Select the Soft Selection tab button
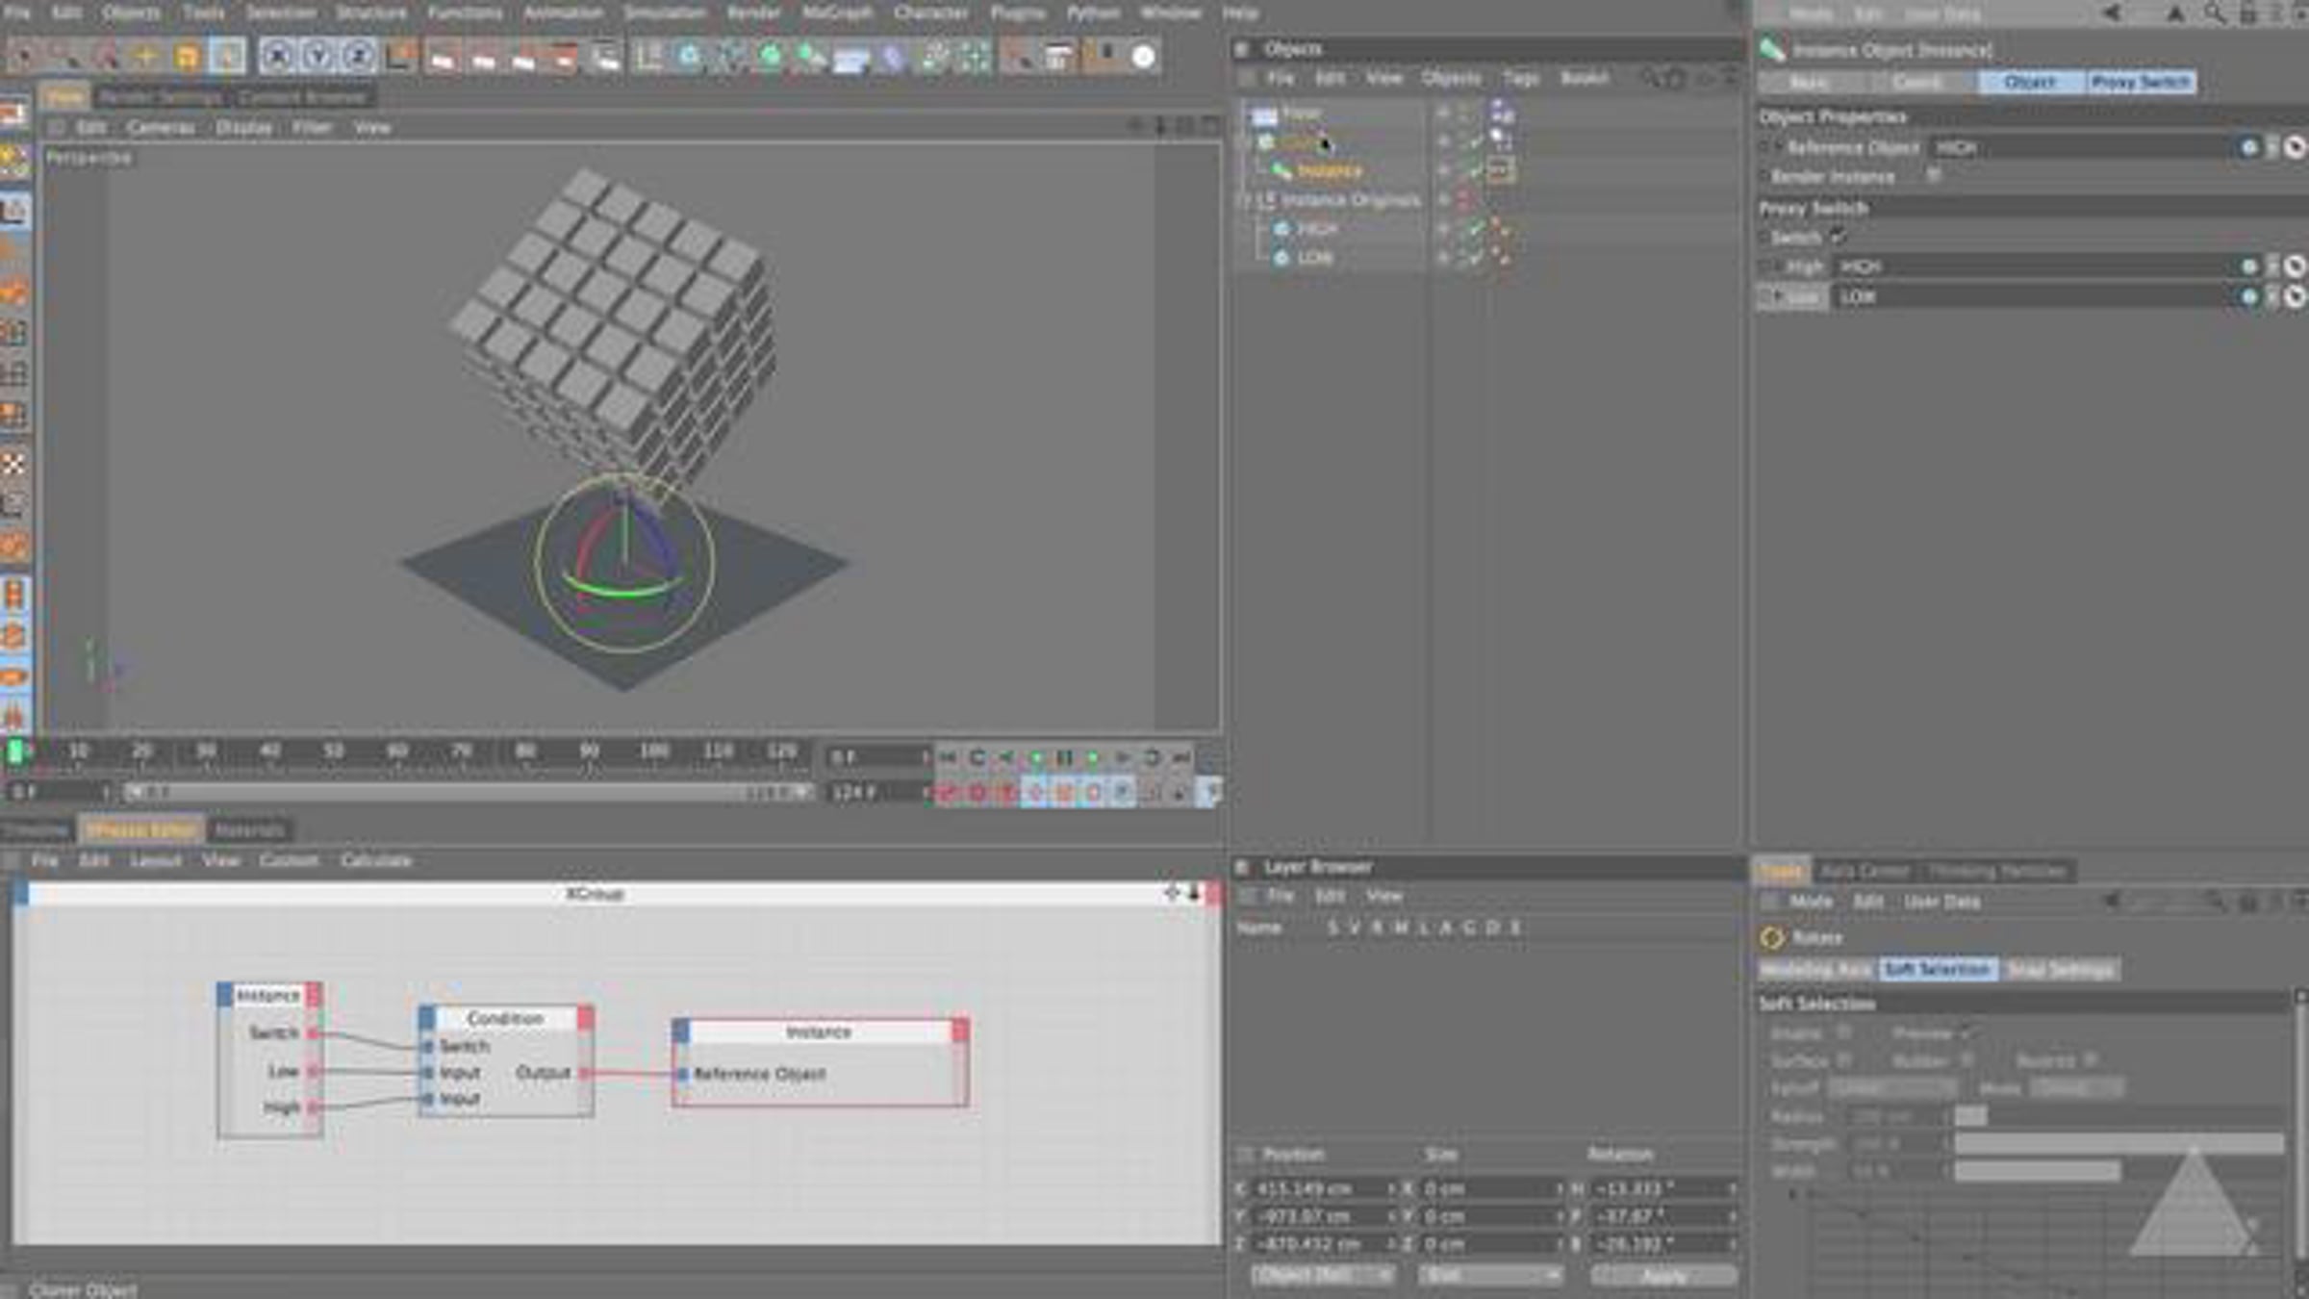The image size is (2309, 1299). 1938,969
